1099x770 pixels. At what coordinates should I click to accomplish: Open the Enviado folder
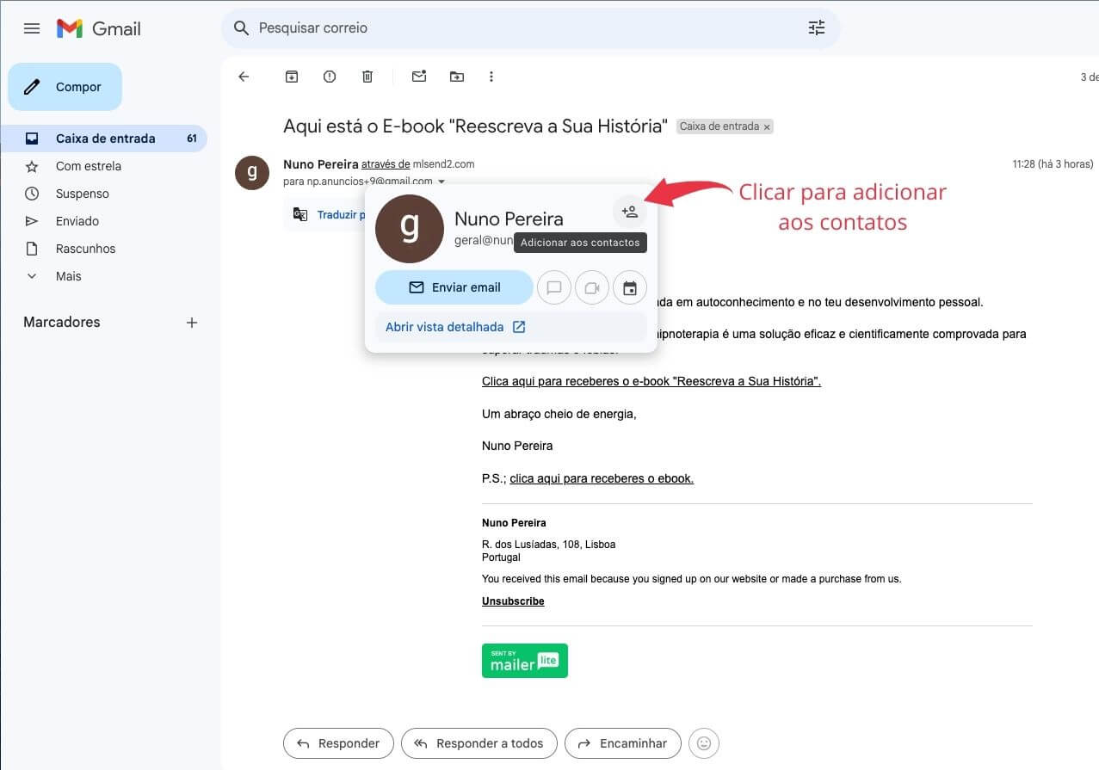point(77,221)
